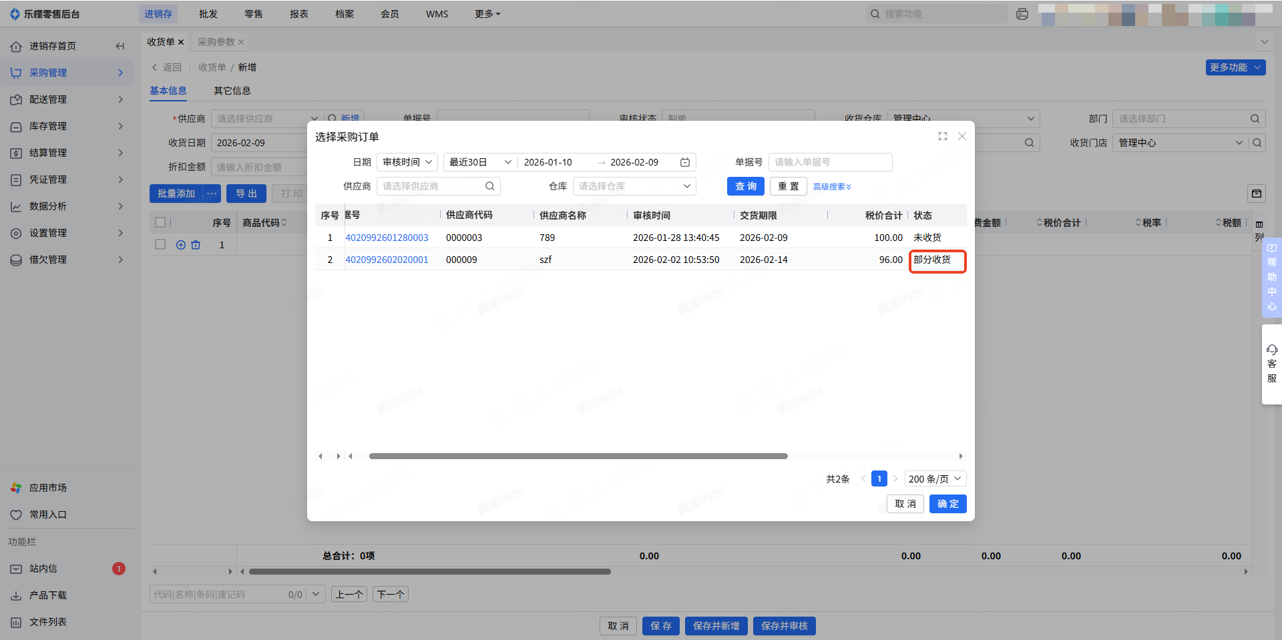Open order link 4020992602020001
Viewport: 1282px width, 640px height.
pos(387,260)
